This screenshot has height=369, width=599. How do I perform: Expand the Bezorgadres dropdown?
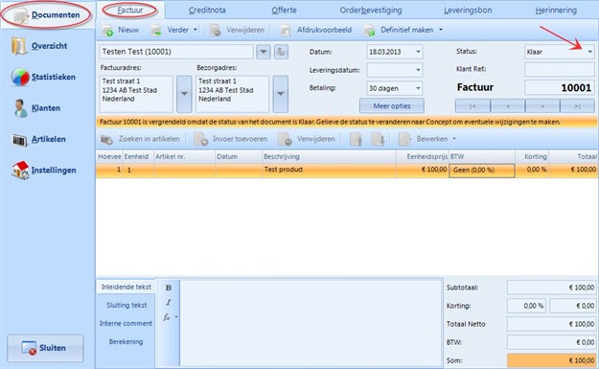tap(281, 94)
